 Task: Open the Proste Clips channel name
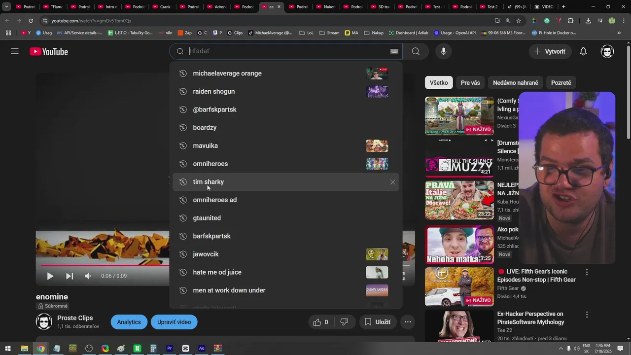pyautogui.click(x=75, y=318)
